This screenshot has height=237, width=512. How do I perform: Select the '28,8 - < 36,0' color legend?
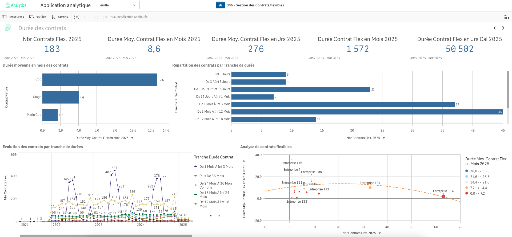tap(479, 171)
